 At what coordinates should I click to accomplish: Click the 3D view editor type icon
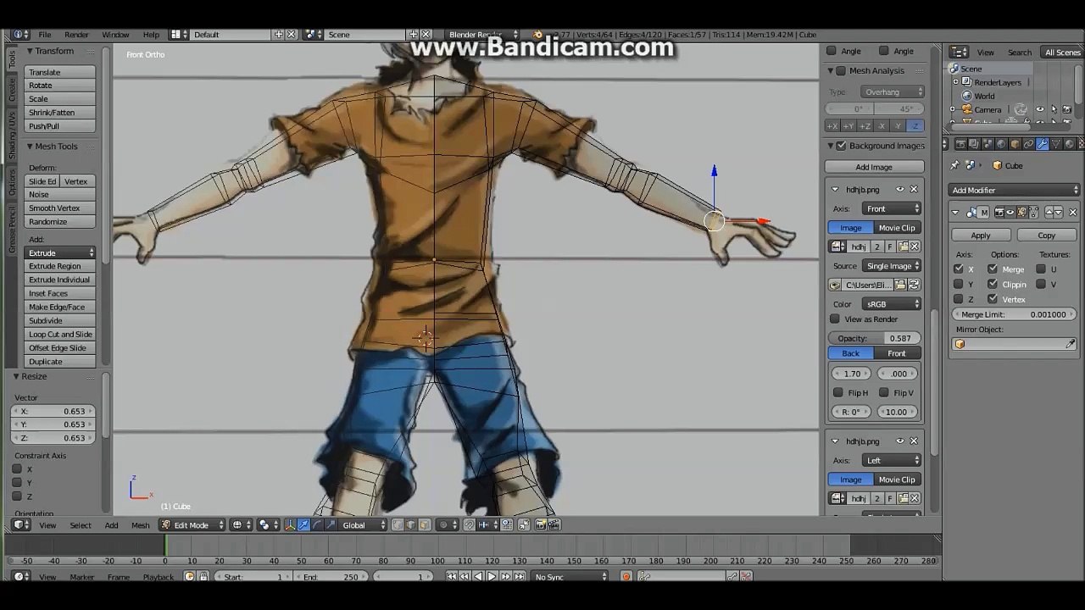(22, 525)
